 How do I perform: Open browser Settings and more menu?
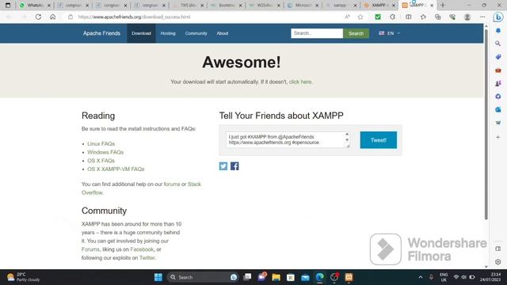(482, 17)
